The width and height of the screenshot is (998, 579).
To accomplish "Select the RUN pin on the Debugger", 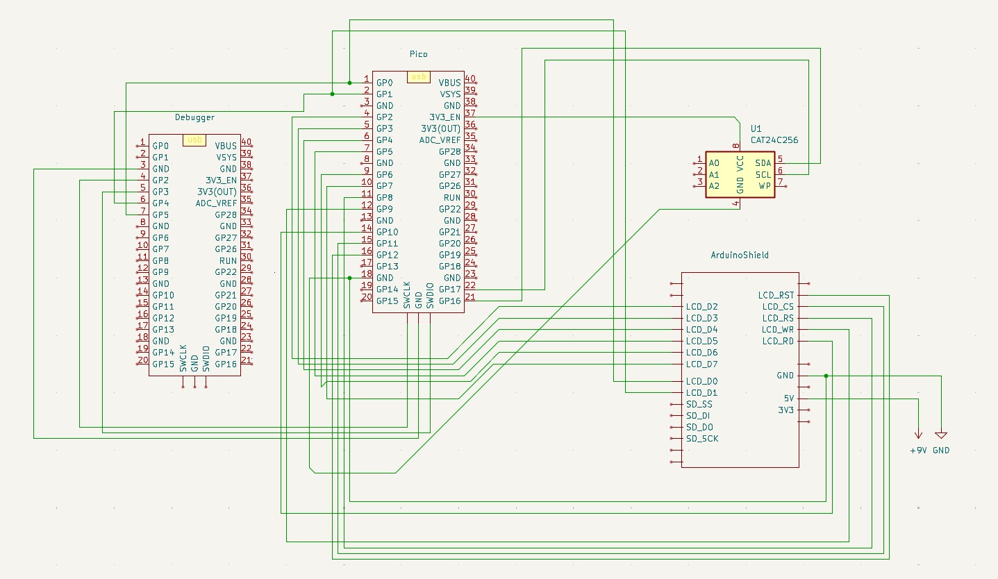I will (x=228, y=260).
